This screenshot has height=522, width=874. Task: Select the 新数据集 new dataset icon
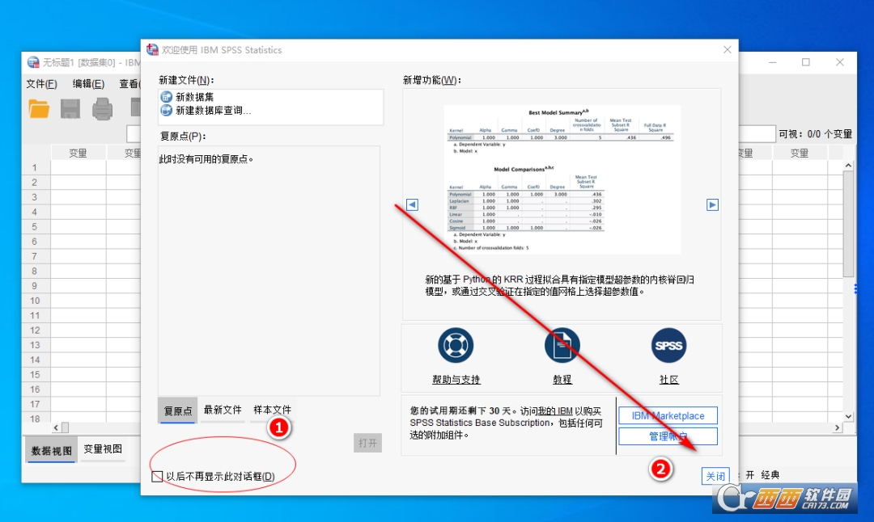[x=166, y=97]
